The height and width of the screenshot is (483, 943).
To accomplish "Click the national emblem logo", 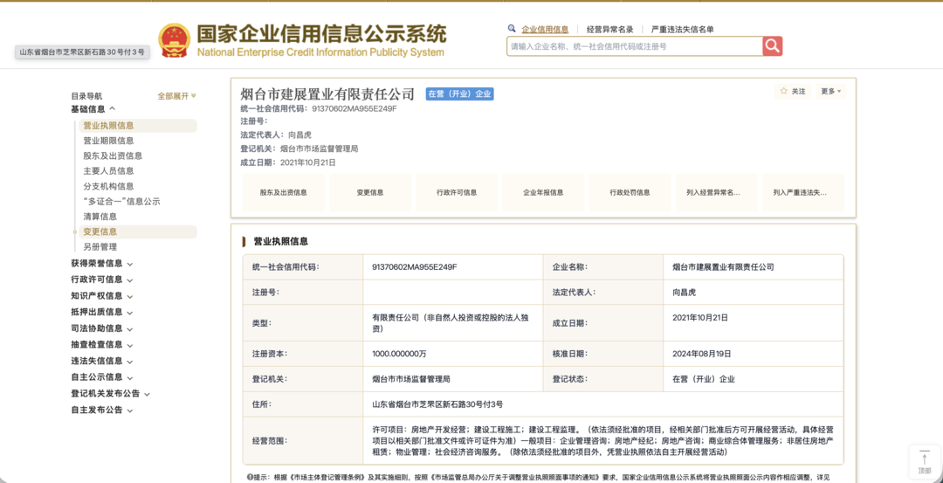I will 174,40.
